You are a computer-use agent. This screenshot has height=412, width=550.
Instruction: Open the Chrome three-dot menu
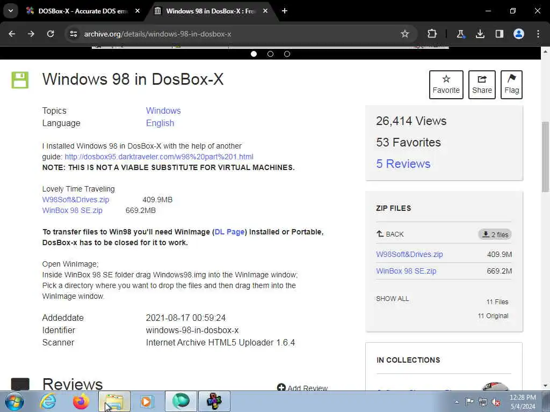(538, 34)
